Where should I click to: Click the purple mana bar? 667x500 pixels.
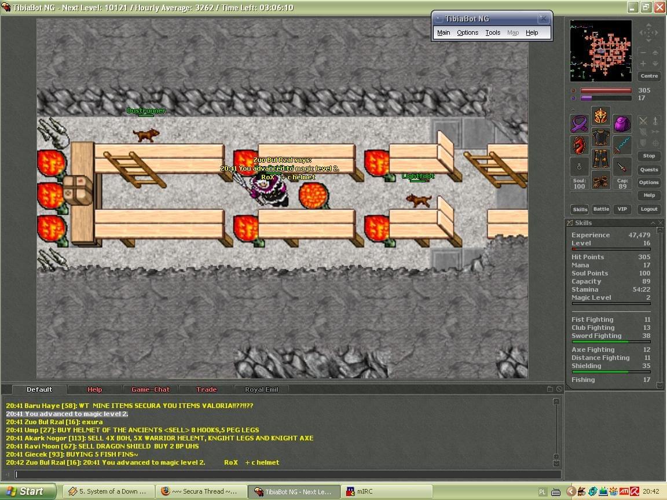[x=606, y=98]
